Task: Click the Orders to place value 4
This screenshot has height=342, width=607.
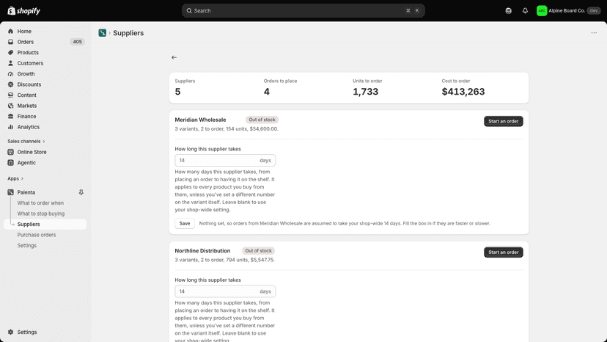Action: pyautogui.click(x=267, y=92)
